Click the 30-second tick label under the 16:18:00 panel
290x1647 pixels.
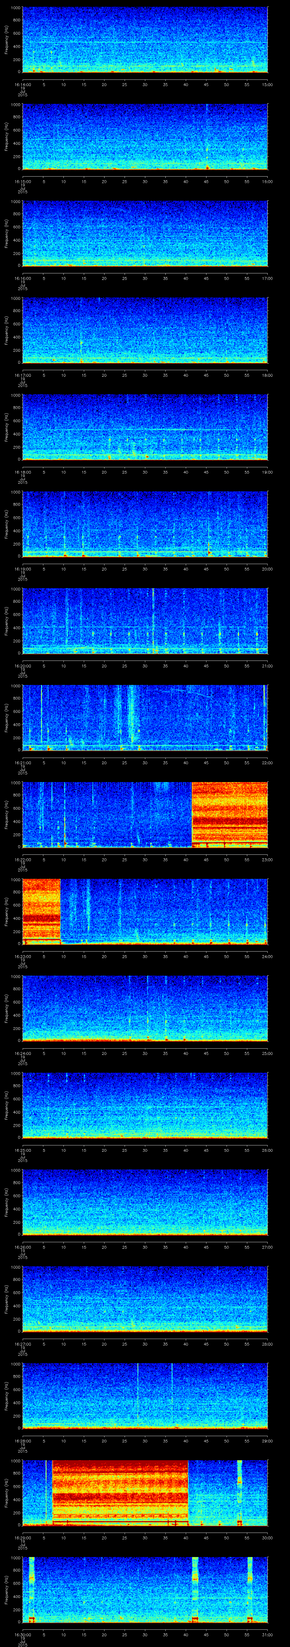point(145,472)
